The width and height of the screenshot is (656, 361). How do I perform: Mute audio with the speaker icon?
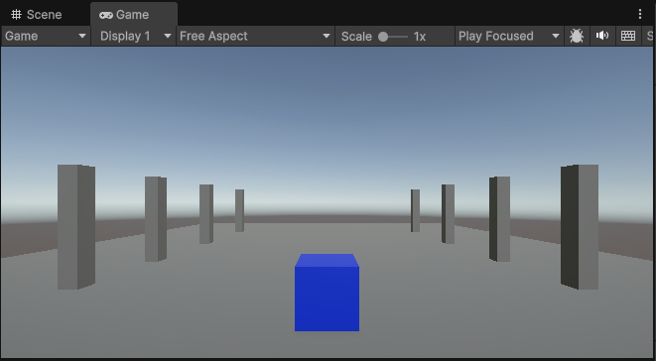coord(602,36)
